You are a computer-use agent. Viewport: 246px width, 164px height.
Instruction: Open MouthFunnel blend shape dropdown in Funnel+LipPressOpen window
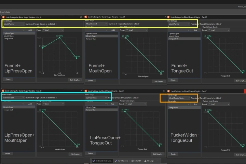point(14,24)
